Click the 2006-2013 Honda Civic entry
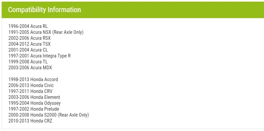Screen dimensions: 264x131 (31, 85)
